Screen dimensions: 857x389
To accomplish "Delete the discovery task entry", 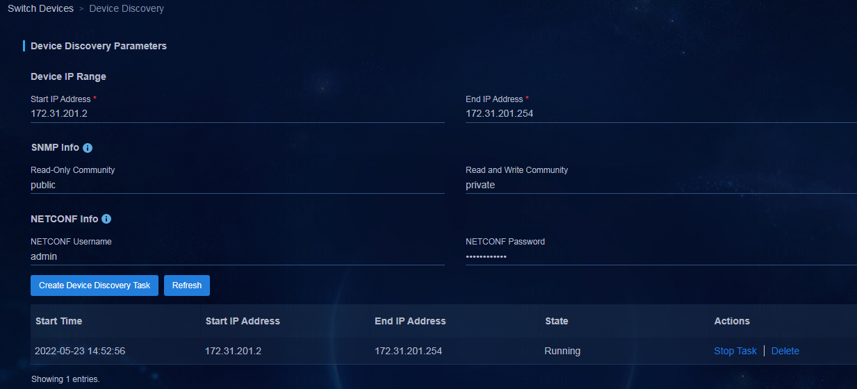I will point(785,351).
